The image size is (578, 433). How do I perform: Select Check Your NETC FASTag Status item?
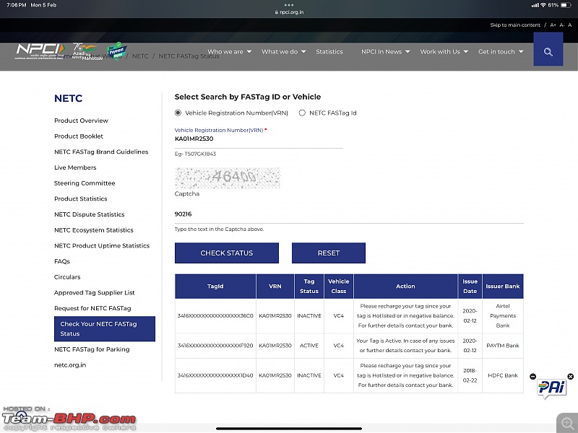105,329
